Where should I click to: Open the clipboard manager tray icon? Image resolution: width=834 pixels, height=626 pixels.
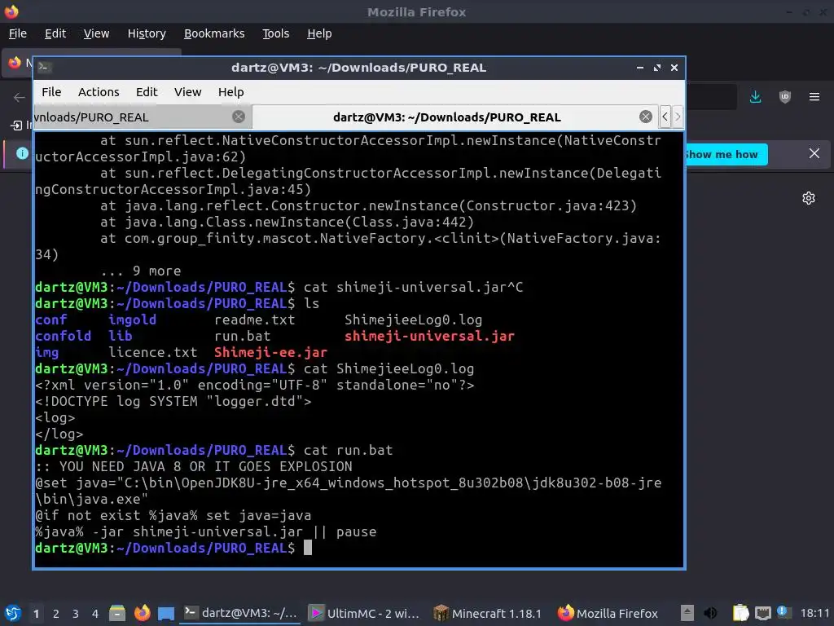pos(740,613)
